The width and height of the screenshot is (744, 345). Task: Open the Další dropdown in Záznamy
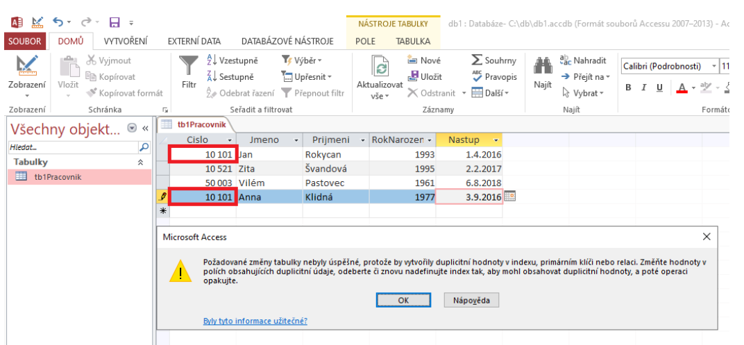click(490, 93)
